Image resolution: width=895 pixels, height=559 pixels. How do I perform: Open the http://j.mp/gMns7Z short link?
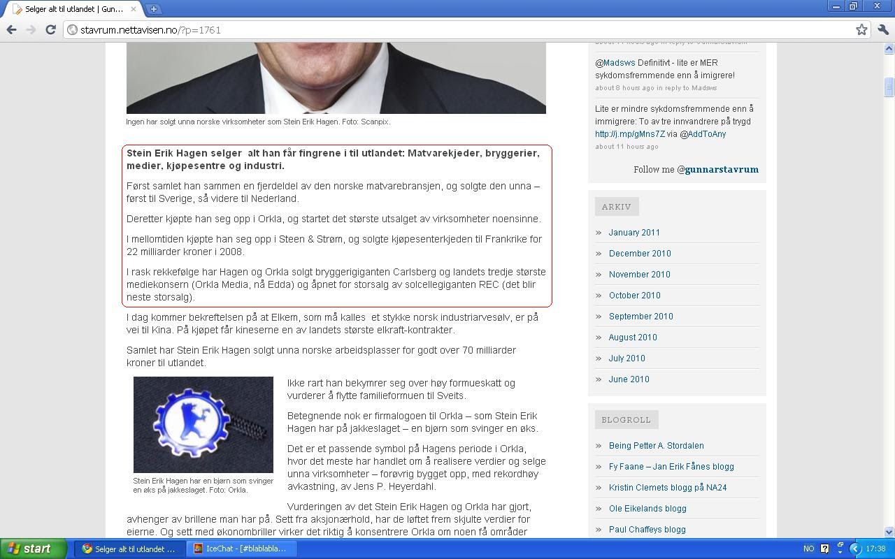click(x=630, y=134)
